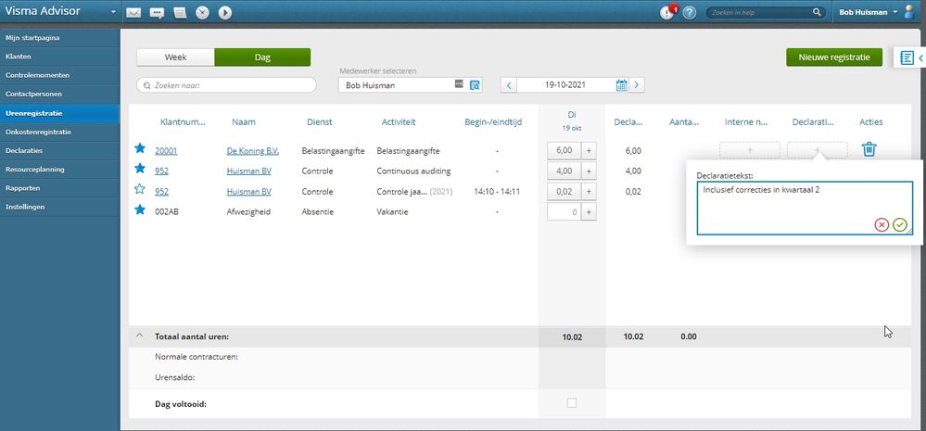Open Instellingen in sidebar
Screen dimensions: 926x431
59,207
